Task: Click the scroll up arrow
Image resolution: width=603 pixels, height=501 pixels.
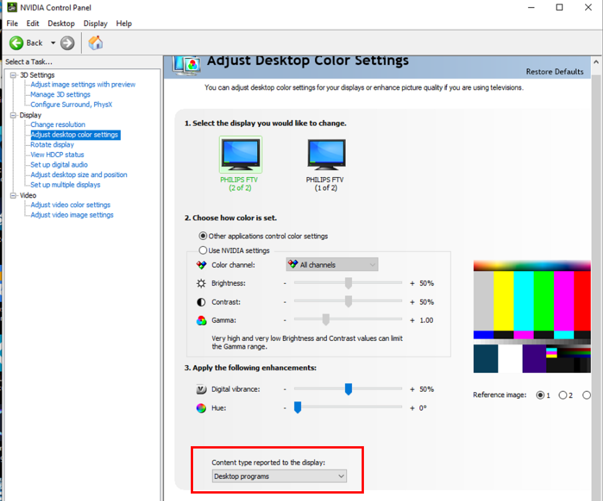Action: (597, 62)
